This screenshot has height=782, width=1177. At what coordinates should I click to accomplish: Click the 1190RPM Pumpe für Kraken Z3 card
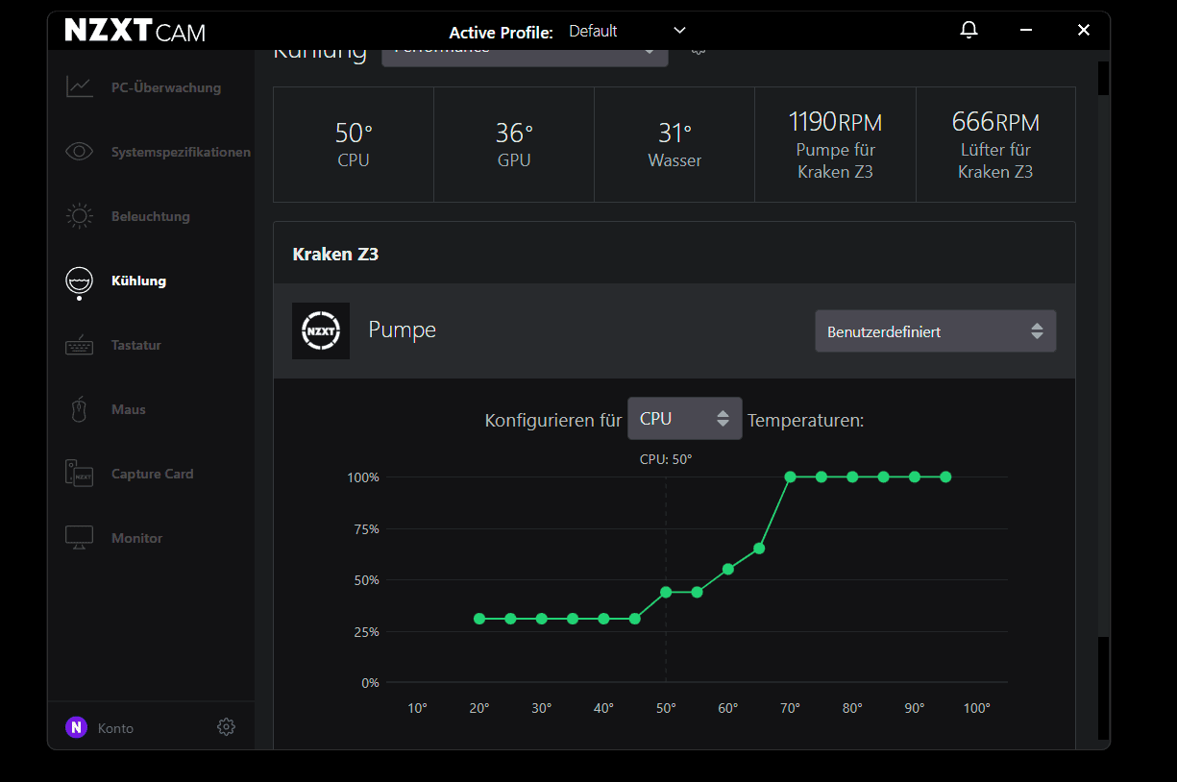coord(835,144)
